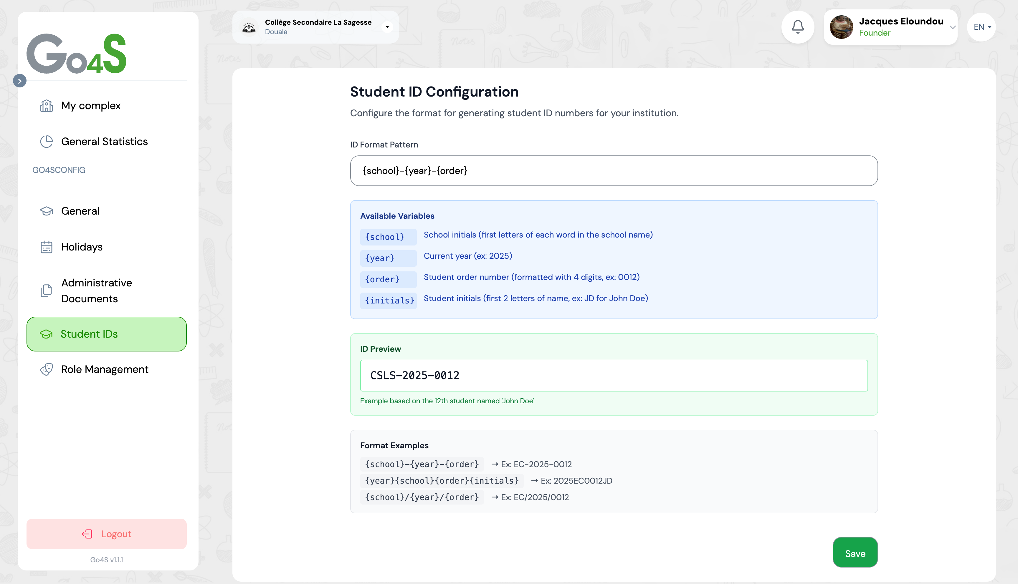Toggle the sidebar collapse arrow

pyautogui.click(x=20, y=81)
